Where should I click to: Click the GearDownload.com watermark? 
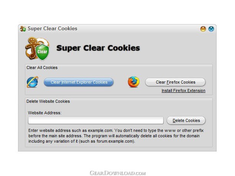[118, 173]
